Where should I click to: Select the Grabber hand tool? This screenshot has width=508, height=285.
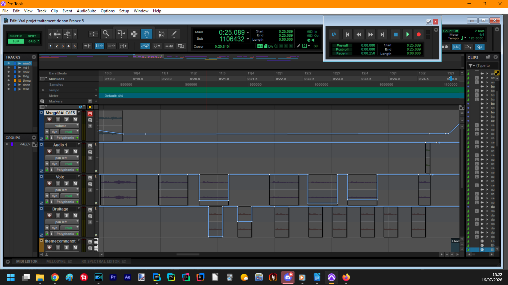point(146,34)
